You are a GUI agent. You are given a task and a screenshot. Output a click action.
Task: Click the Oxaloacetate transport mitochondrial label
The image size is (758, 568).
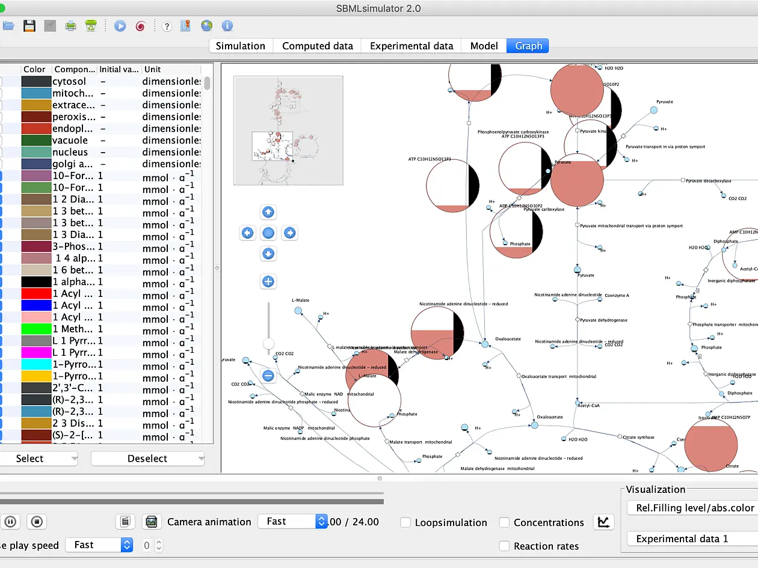pyautogui.click(x=558, y=376)
